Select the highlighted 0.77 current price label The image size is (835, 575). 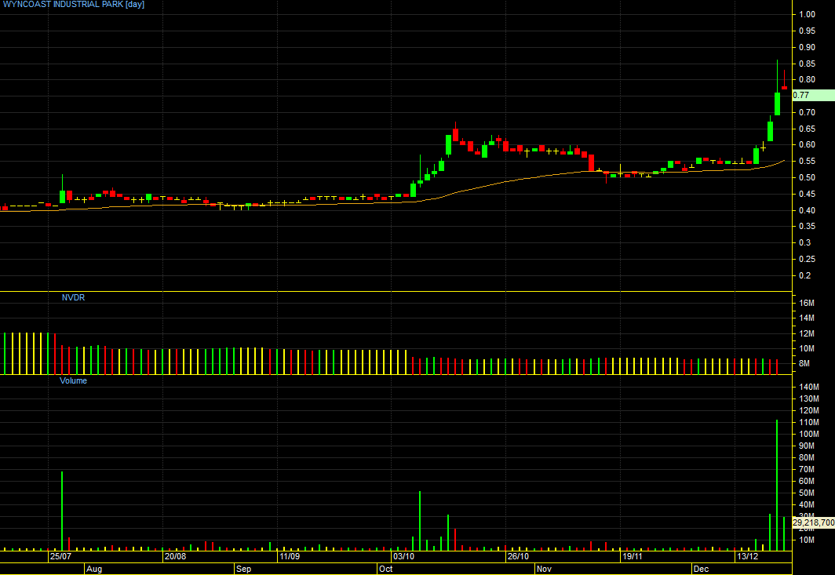813,95
